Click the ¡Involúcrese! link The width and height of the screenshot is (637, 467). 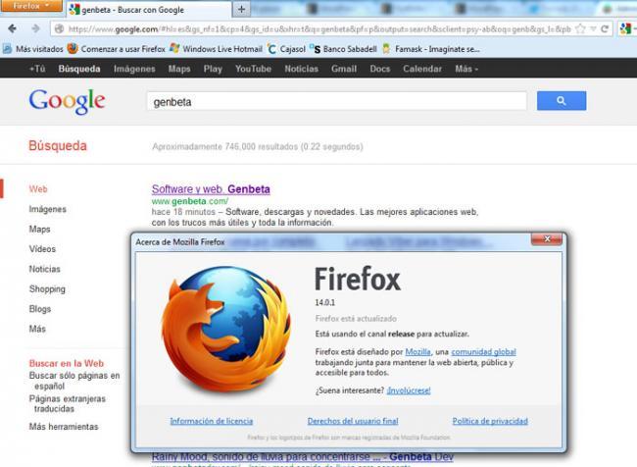409,390
